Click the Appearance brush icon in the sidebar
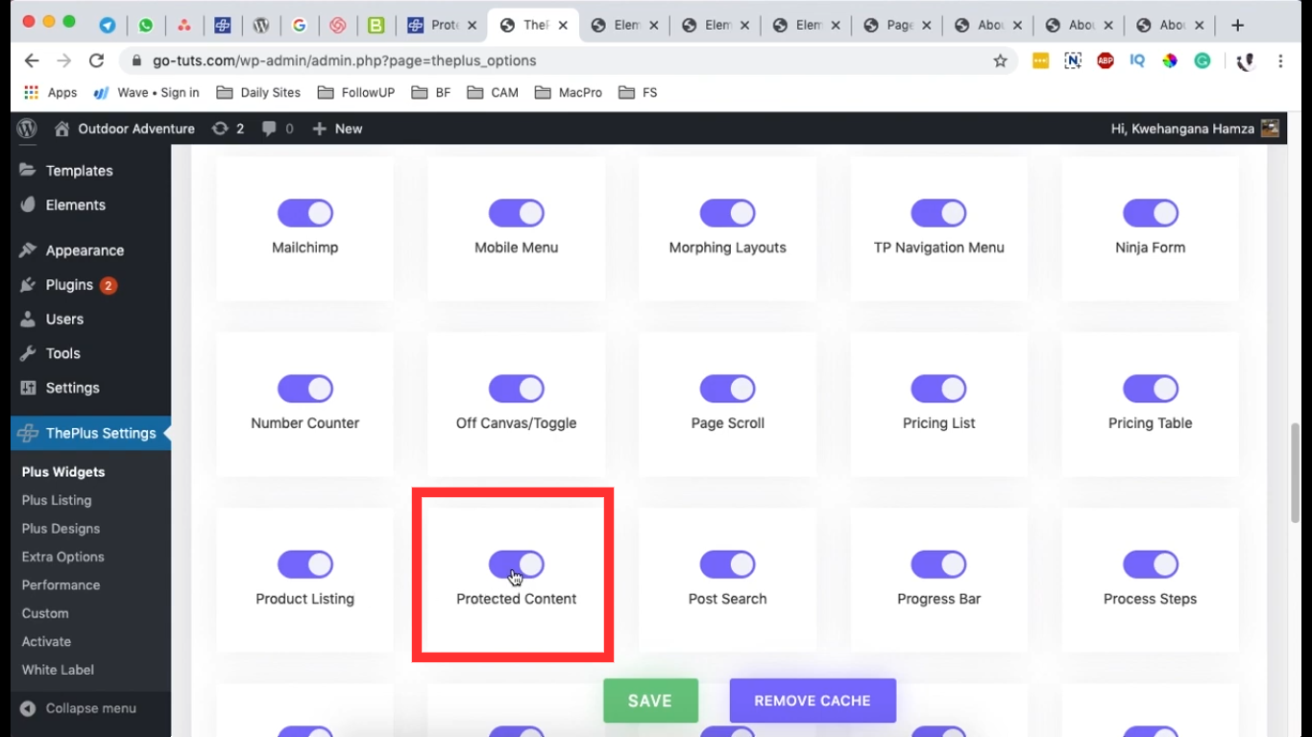1312x737 pixels. [28, 250]
